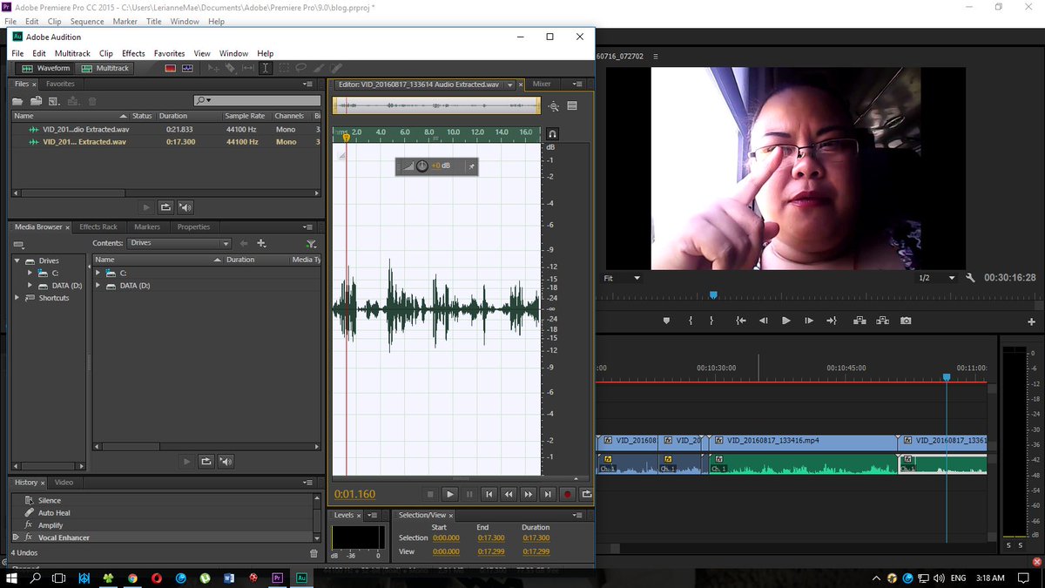Switch to Multitrack editor view
This screenshot has width=1045, height=588.
click(x=105, y=68)
